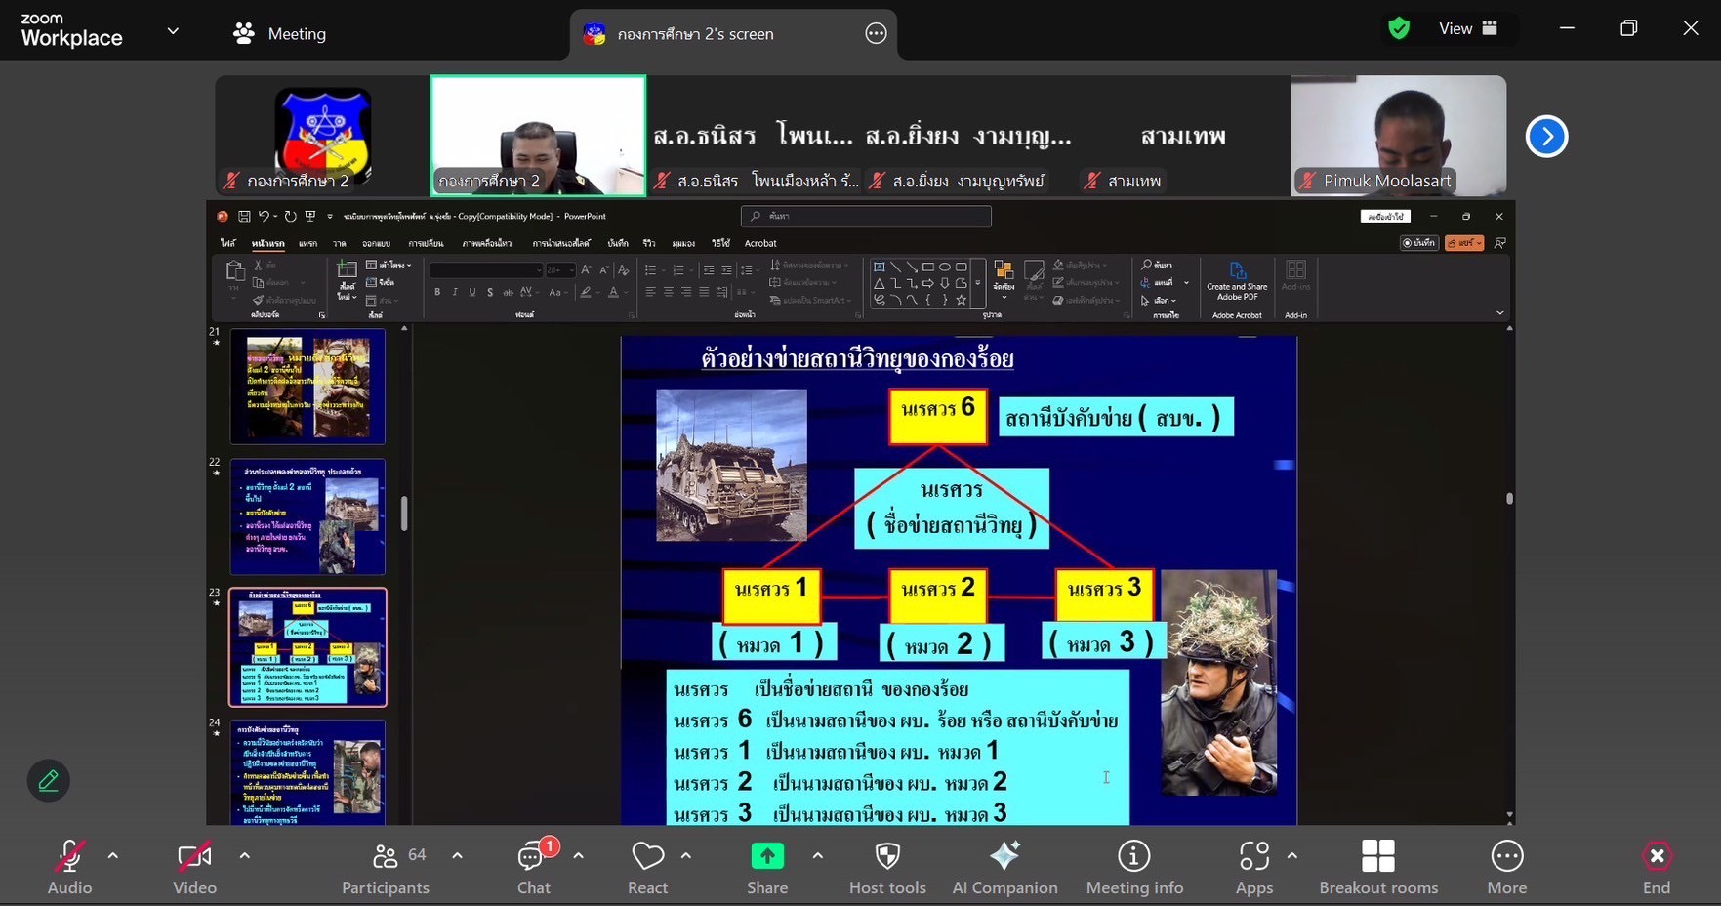Image resolution: width=1721 pixels, height=906 pixels.
Task: Select slide 22 thumbnail
Action: coord(307,516)
